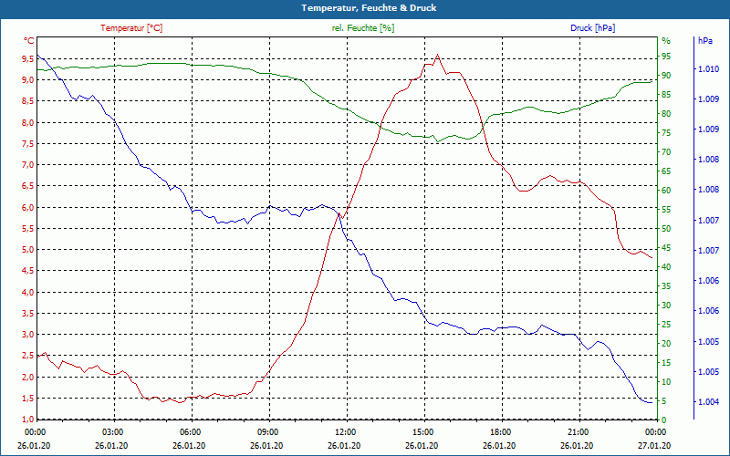Screen dimensions: 730x456
Task: Select the "03:00" time axis label
Action: coord(111,432)
